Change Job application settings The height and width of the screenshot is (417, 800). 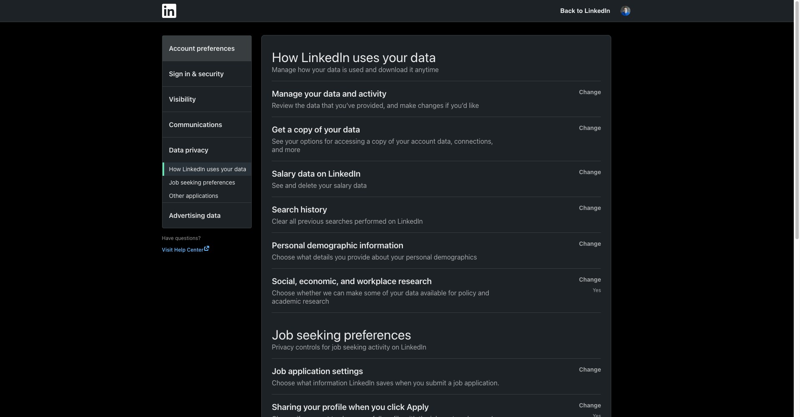pos(590,370)
